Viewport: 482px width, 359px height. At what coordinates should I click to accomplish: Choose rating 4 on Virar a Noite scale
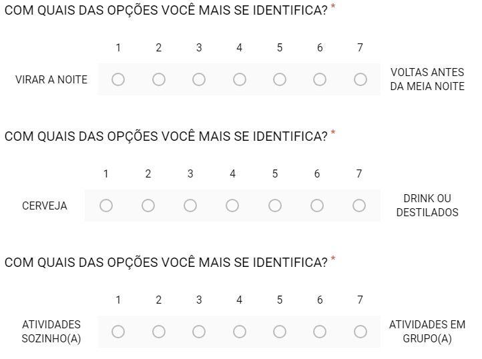[240, 79]
